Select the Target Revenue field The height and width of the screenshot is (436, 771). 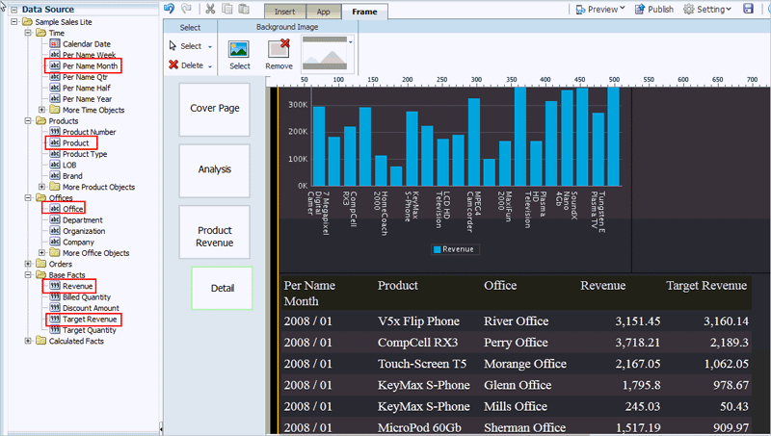pos(90,319)
